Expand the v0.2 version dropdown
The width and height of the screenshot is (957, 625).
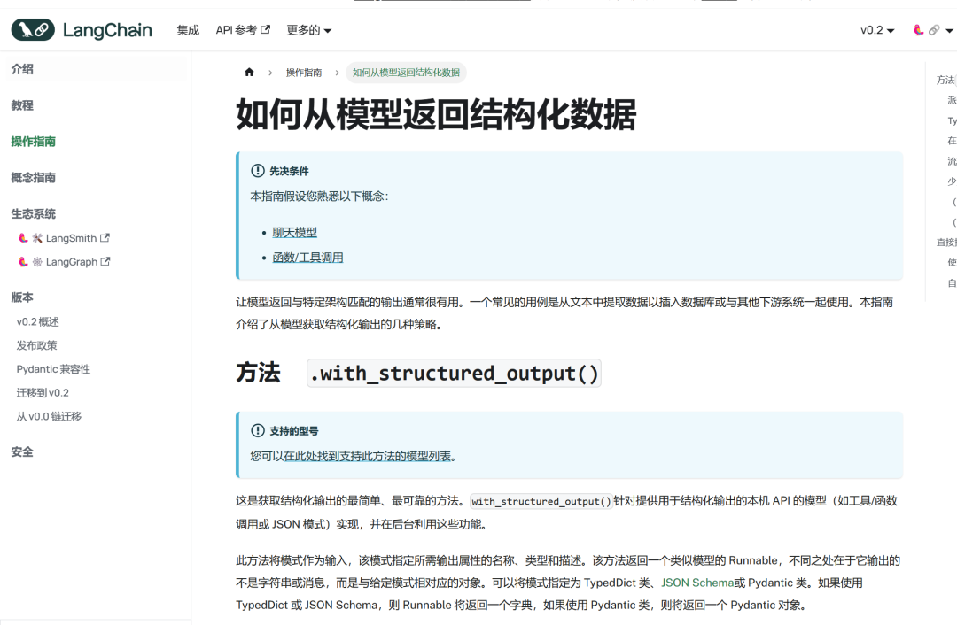(x=877, y=30)
